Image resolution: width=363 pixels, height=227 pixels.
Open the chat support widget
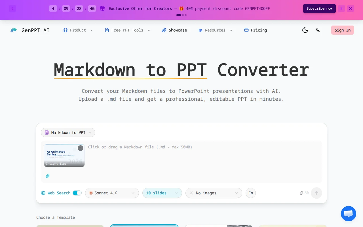pyautogui.click(x=349, y=214)
